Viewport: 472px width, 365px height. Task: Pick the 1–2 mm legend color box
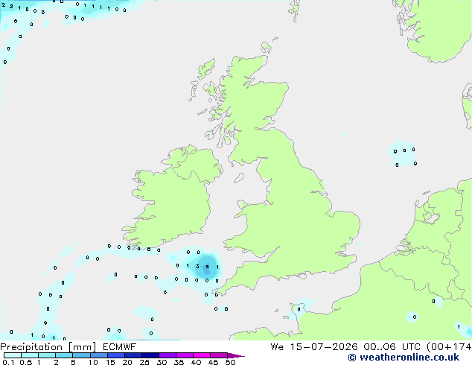coord(47,355)
